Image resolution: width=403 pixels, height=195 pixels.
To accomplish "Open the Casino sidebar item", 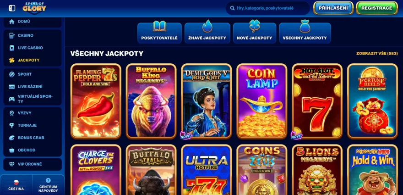I will (33, 35).
